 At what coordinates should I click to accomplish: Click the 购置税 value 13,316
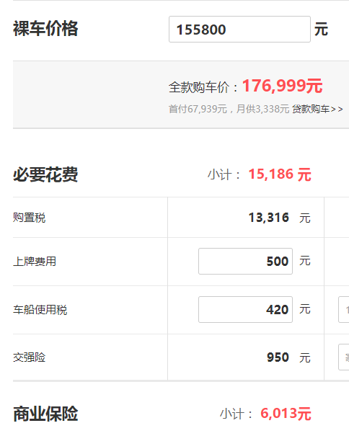[x=269, y=218]
